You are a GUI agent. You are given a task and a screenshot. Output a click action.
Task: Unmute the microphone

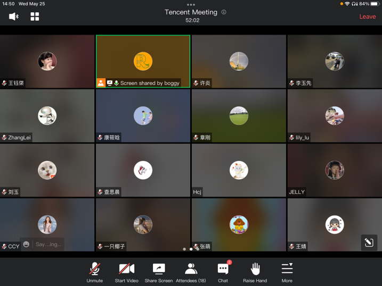(95, 272)
